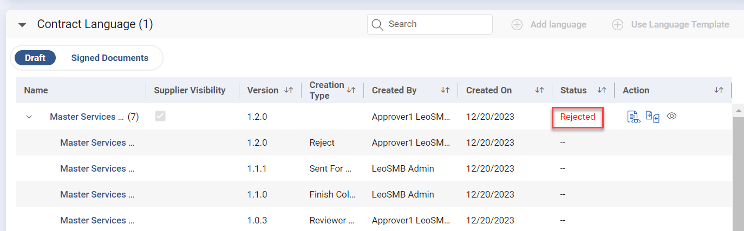
Task: Sort by the Created On column arrows
Action: [x=539, y=90]
